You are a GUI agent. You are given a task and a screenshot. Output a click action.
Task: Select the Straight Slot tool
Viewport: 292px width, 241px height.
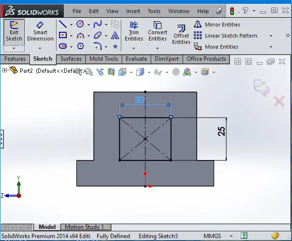pos(63,46)
